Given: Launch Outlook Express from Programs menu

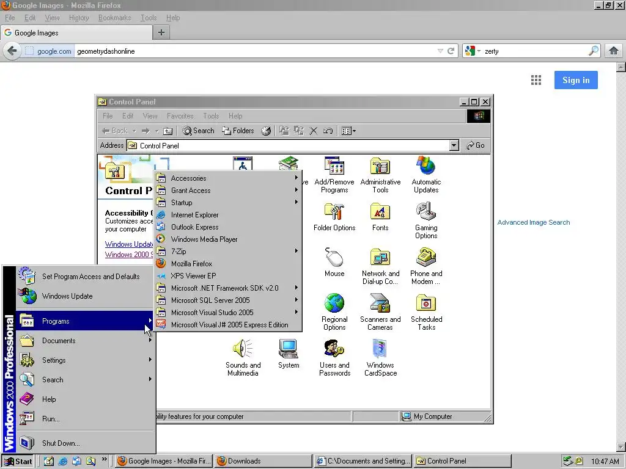Looking at the screenshot, I should 227,227.
